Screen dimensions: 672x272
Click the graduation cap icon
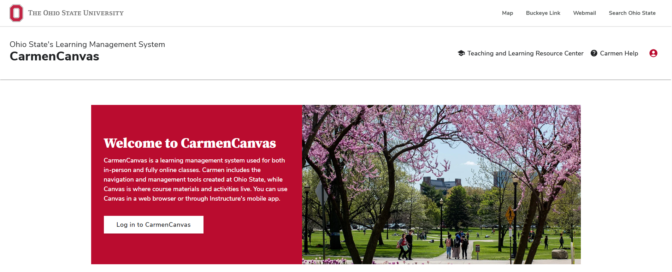461,53
